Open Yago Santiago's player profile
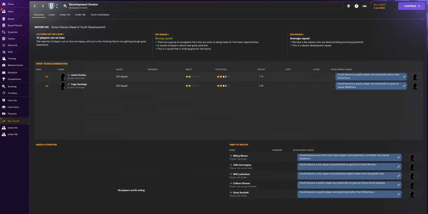 click(79, 84)
